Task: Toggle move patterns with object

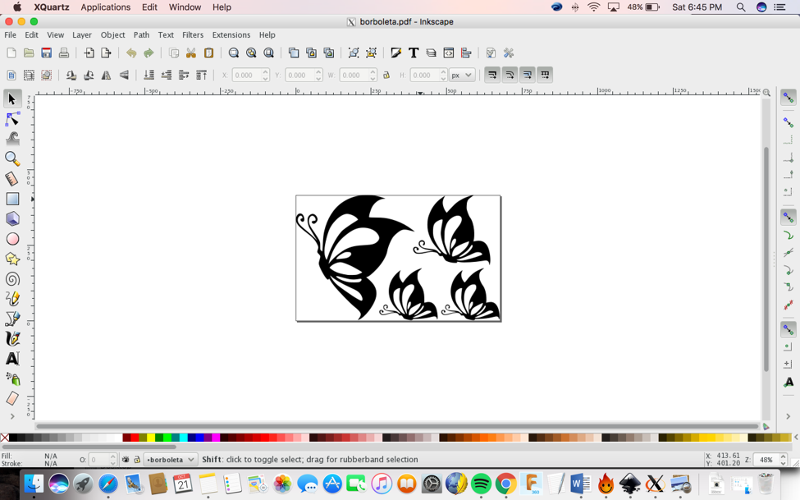Action: click(x=545, y=75)
